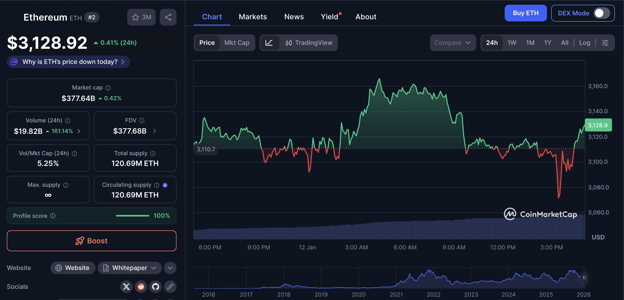Open chart settings via sliders icon

pyautogui.click(x=605, y=43)
